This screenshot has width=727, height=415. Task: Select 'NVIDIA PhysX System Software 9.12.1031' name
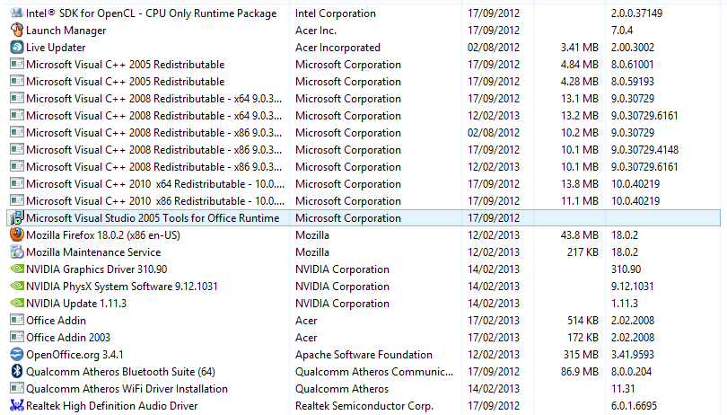click(x=121, y=287)
